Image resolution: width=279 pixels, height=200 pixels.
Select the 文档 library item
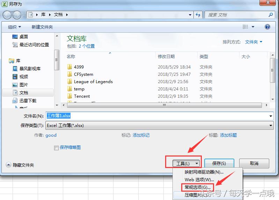pos(28,93)
